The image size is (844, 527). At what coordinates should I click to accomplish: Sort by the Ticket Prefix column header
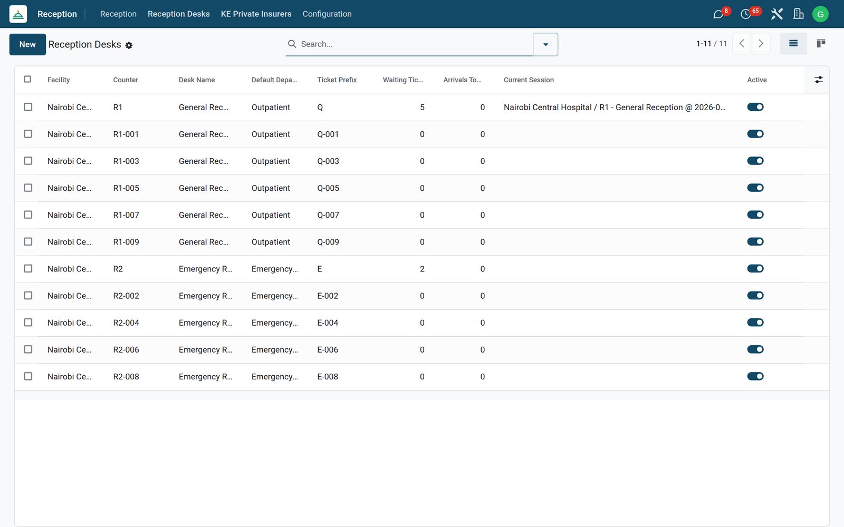pyautogui.click(x=337, y=80)
